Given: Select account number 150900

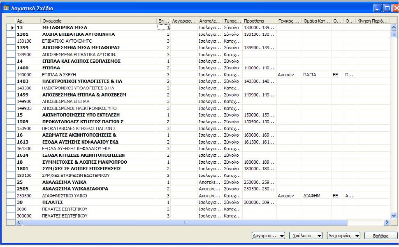Looking at the screenshot, I should pos(24,128).
